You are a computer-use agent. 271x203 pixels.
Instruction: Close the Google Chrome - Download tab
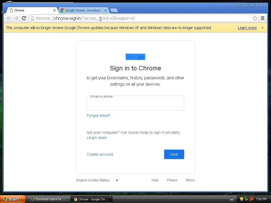[x=106, y=10]
